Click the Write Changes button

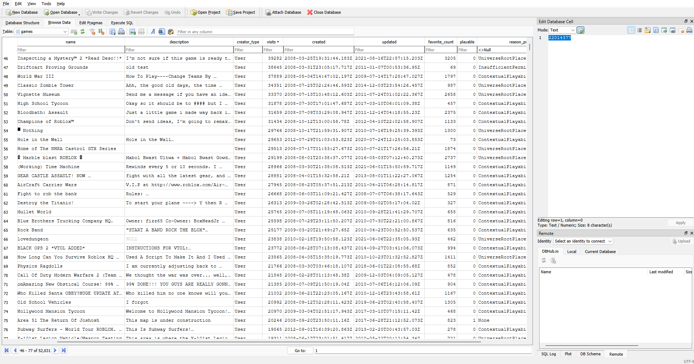pyautogui.click(x=101, y=12)
